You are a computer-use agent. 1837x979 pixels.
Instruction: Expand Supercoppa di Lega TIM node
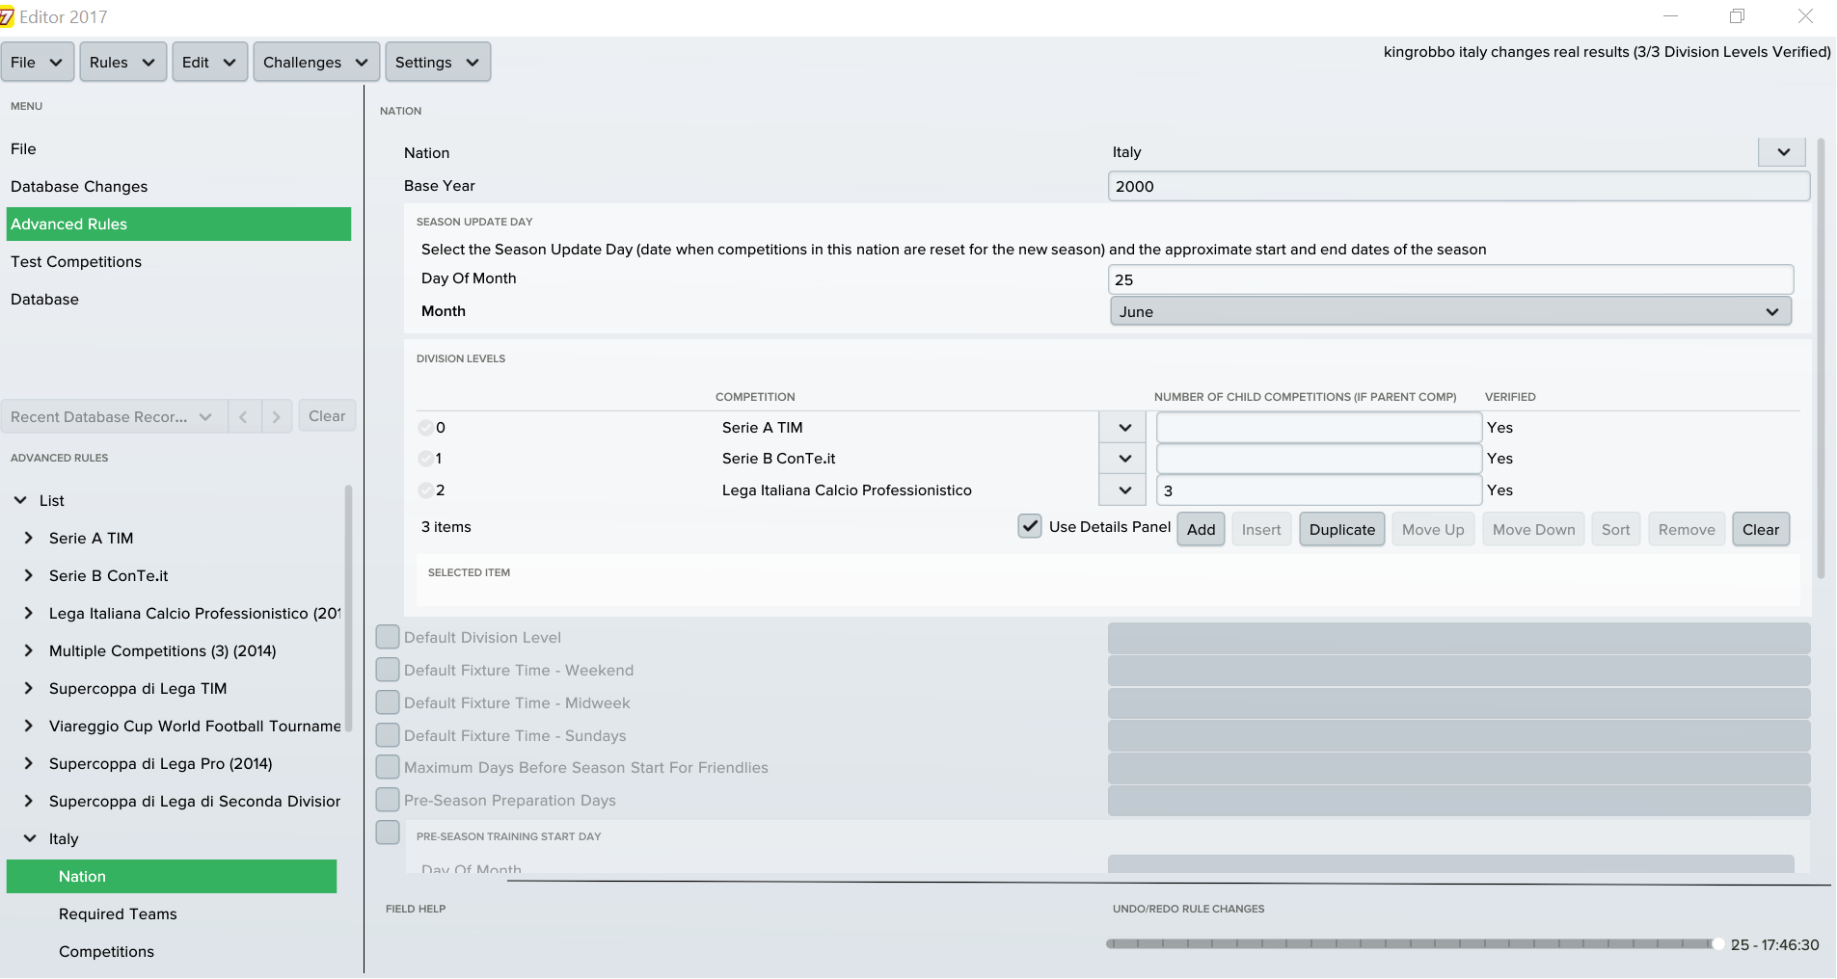(x=28, y=688)
